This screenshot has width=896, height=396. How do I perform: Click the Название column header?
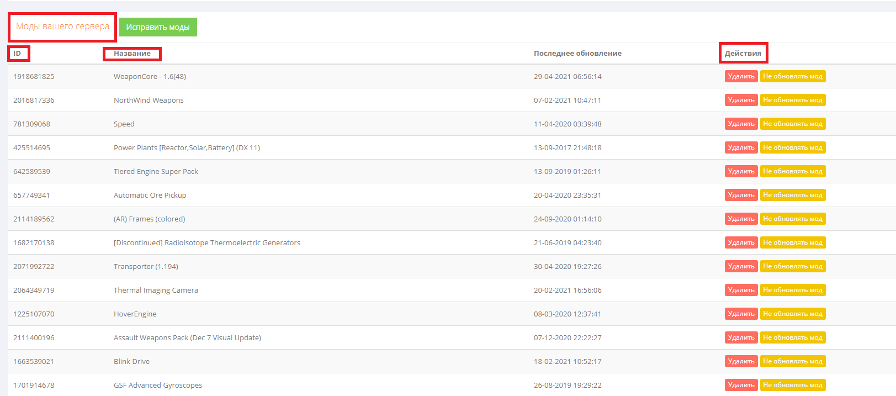point(132,54)
